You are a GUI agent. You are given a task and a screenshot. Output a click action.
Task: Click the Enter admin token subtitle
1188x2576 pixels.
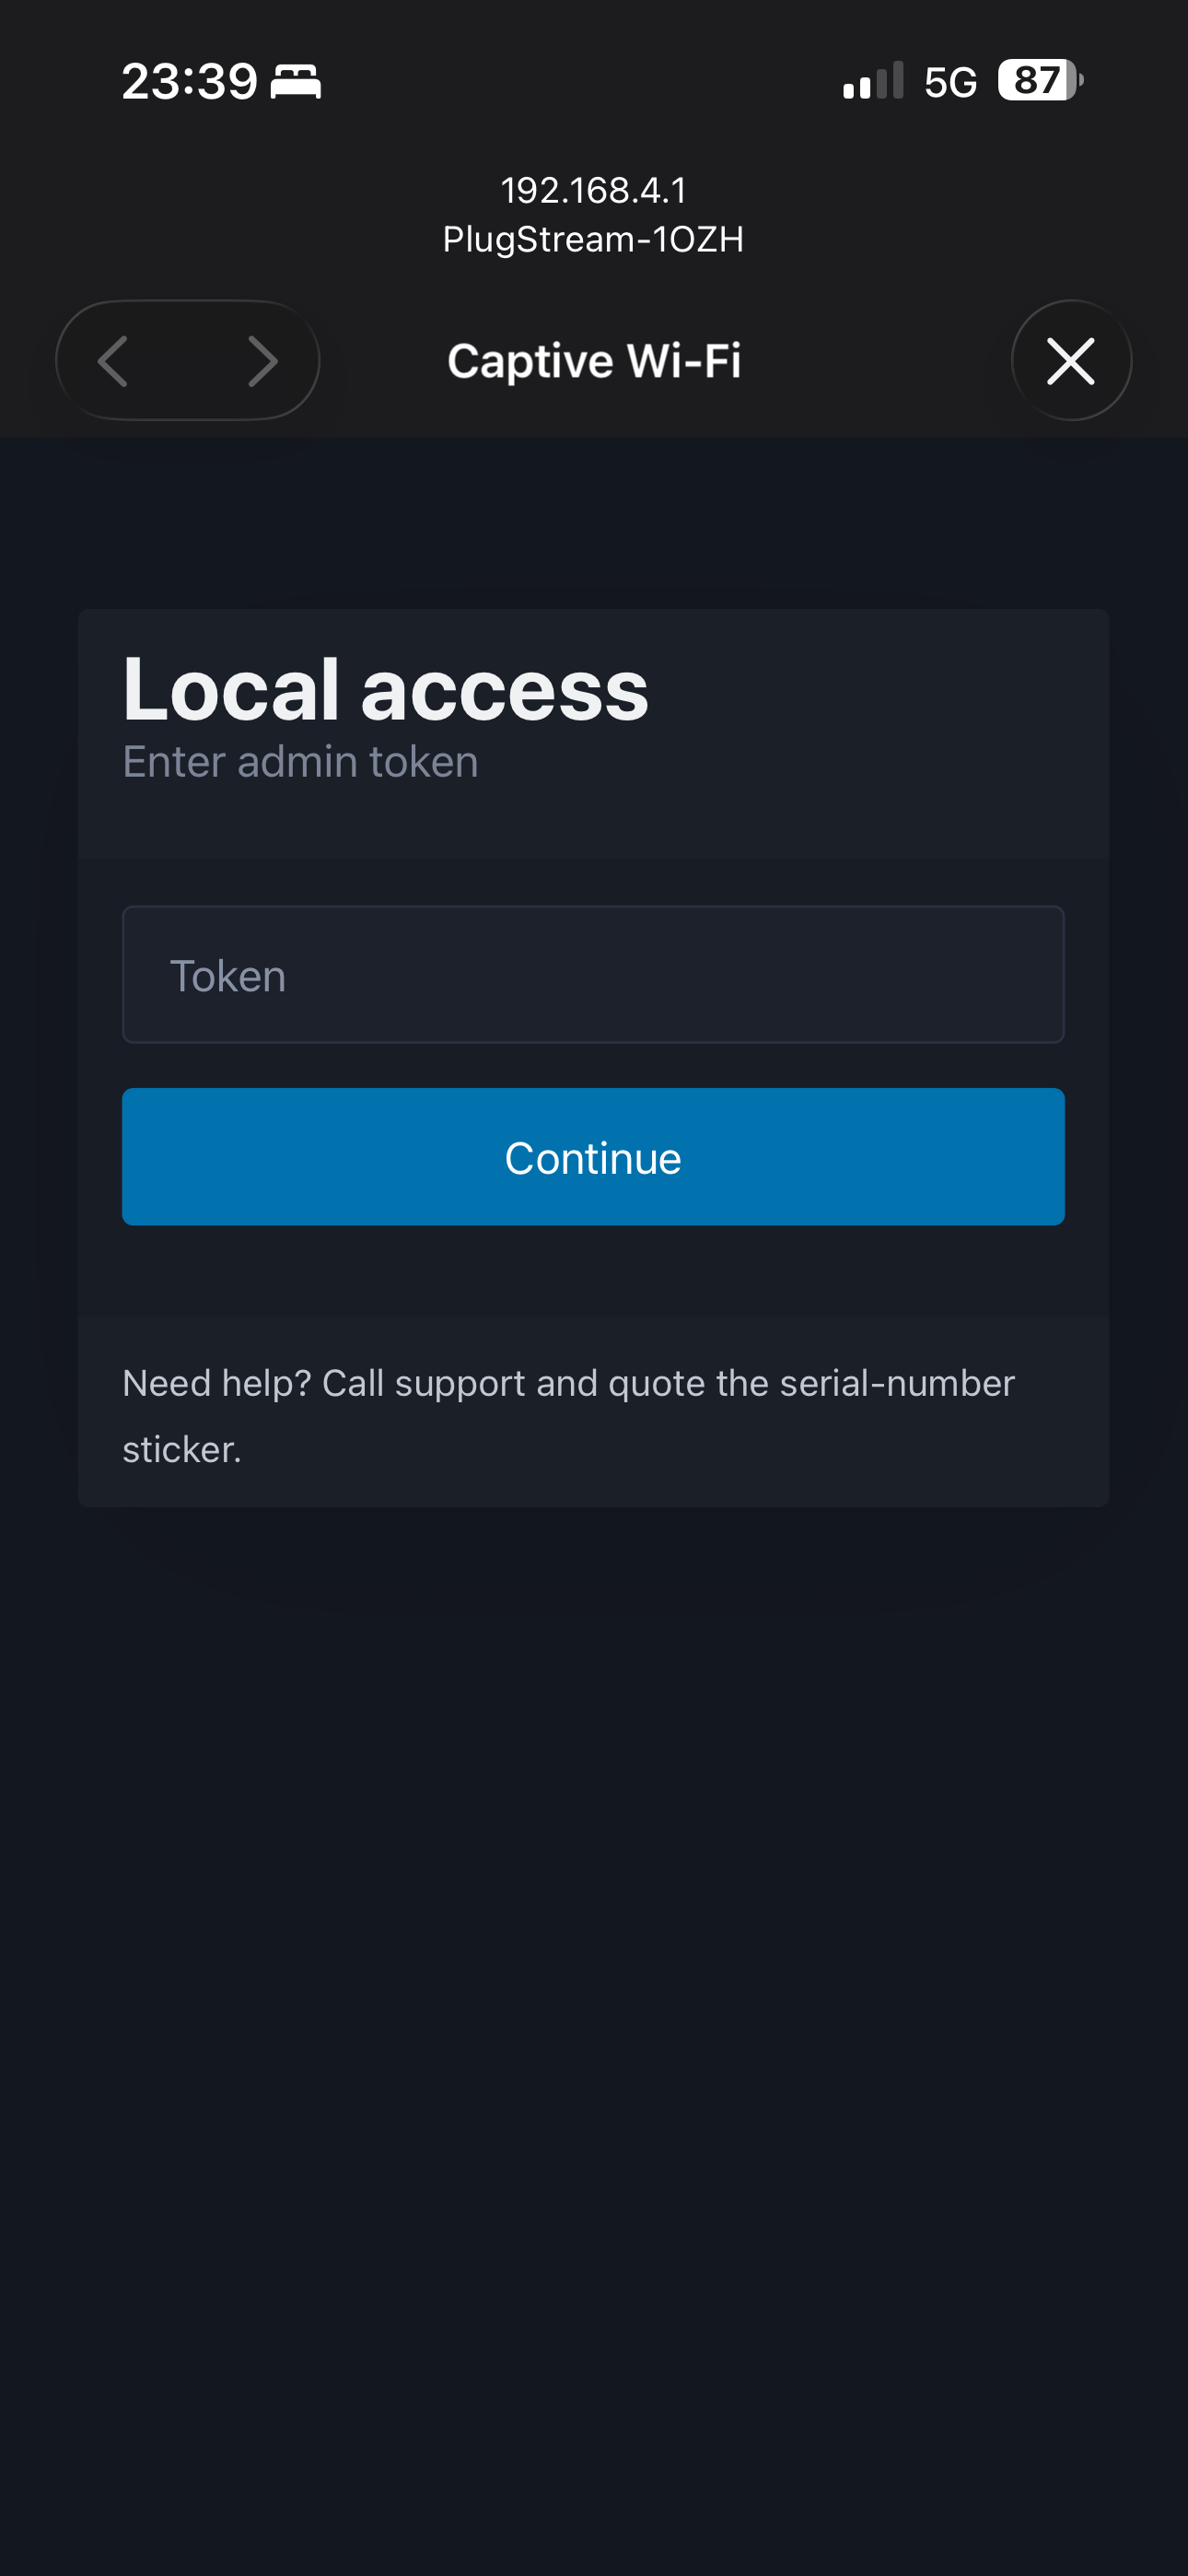(x=300, y=762)
